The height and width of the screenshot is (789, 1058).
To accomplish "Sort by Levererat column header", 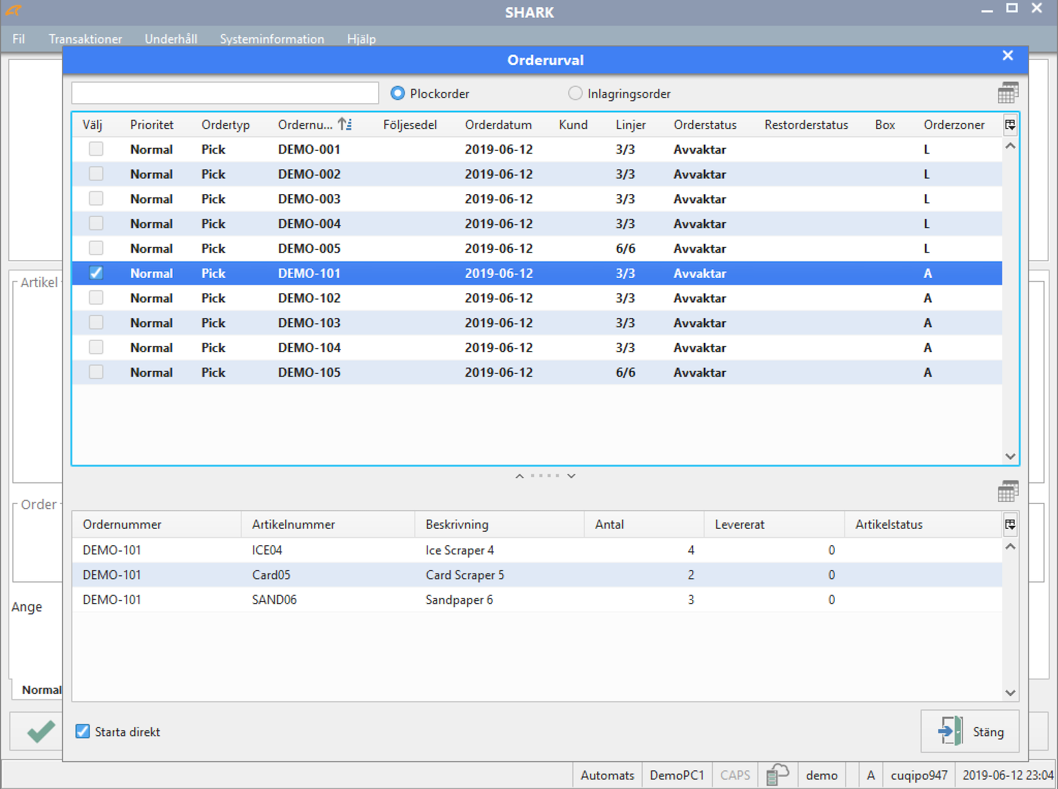I will click(x=774, y=524).
